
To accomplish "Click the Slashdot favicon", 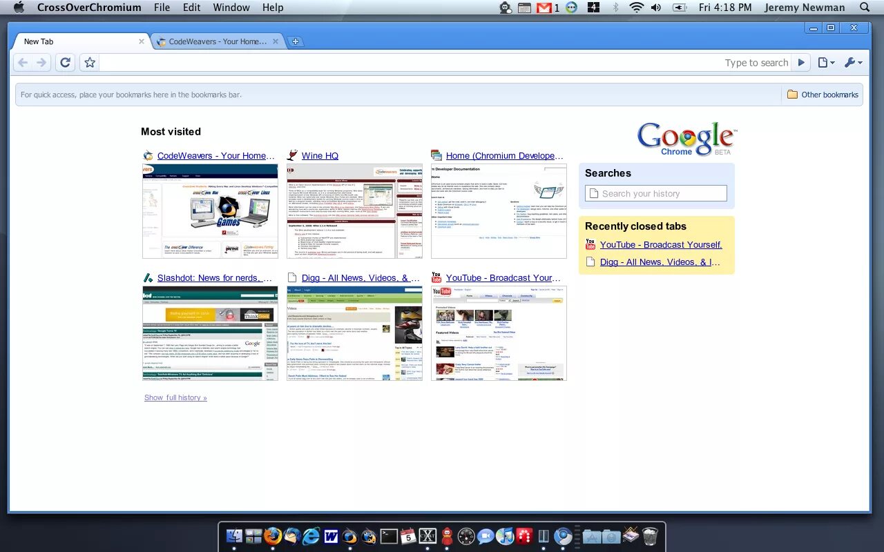I will click(148, 277).
